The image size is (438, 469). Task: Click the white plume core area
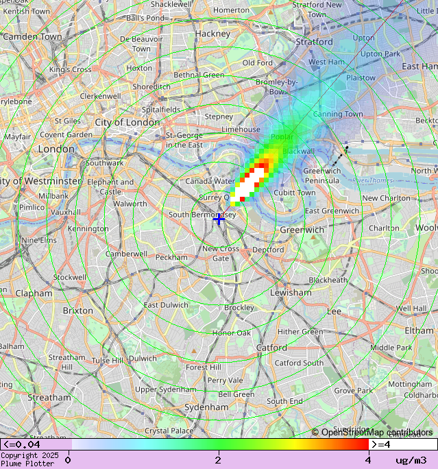coord(250,185)
